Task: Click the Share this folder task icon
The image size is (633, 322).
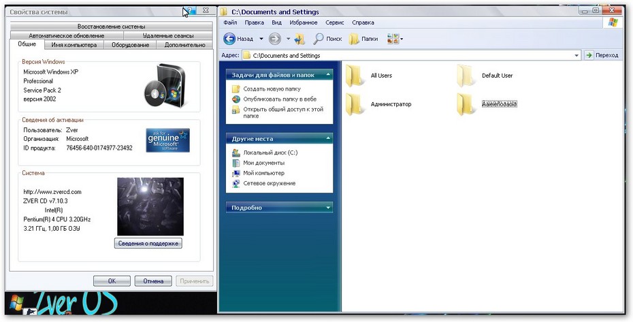Action: point(236,110)
